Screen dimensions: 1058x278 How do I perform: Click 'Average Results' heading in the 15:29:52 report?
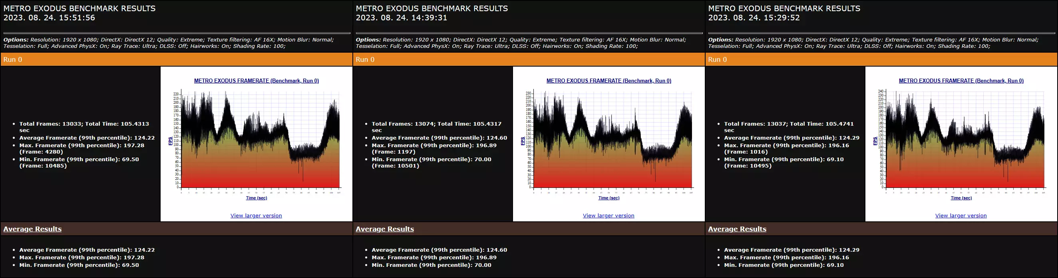coord(737,229)
